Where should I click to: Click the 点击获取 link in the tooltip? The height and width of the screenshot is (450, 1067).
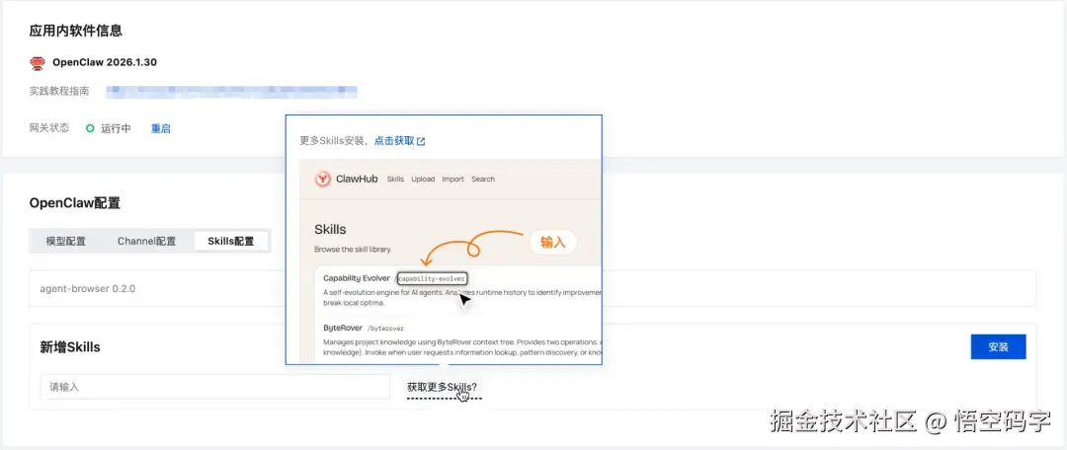pyautogui.click(x=394, y=141)
